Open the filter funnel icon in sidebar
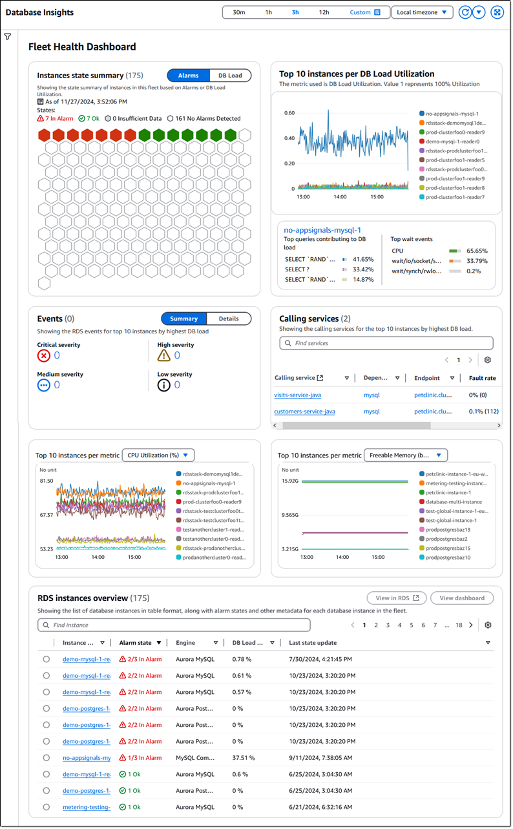513x829 pixels. [8, 37]
